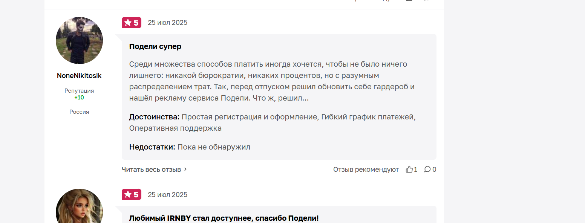Click the review excerpt starting "Среди множества способов"

[272, 81]
